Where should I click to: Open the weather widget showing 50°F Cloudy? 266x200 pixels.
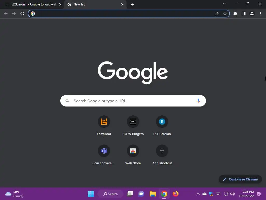tap(14, 194)
